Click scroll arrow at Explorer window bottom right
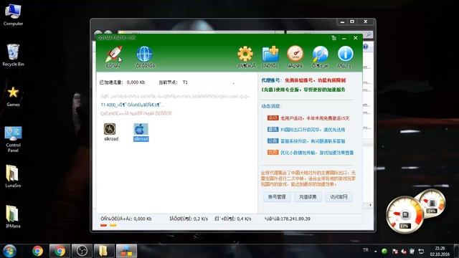Viewport: 459px width, 258px height. pos(370,205)
